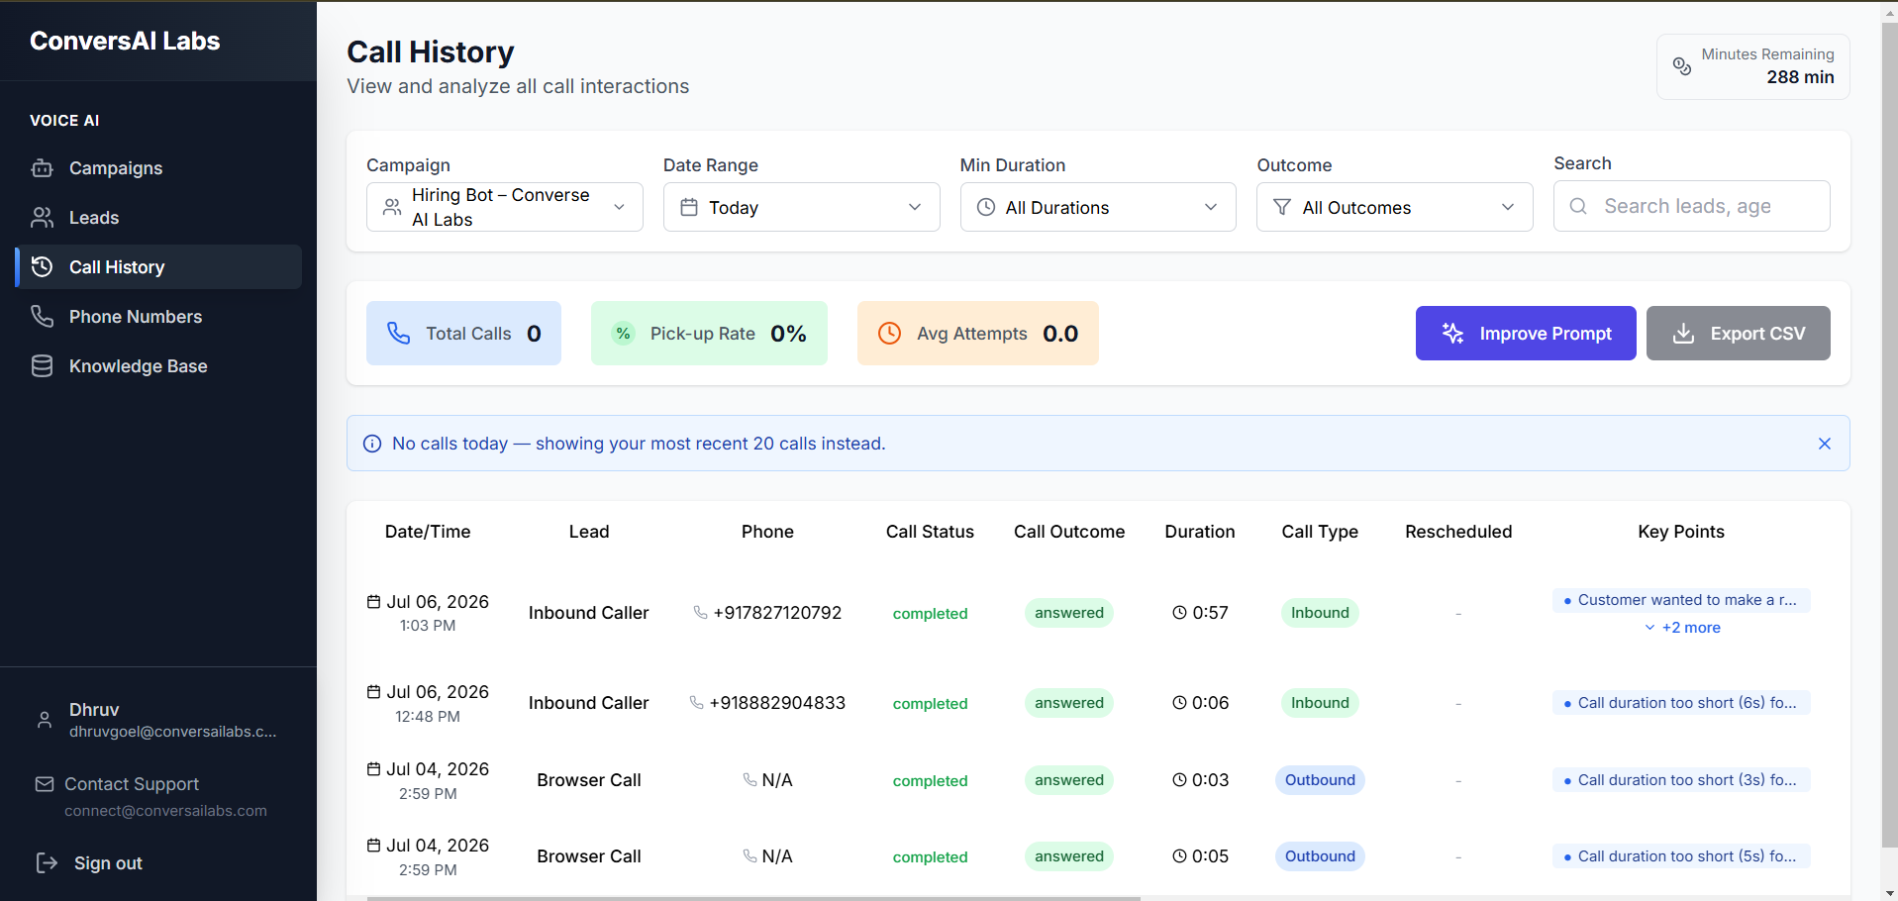Screen dimensions: 1898x901
Task: Click Export CSV button
Action: (x=1739, y=334)
